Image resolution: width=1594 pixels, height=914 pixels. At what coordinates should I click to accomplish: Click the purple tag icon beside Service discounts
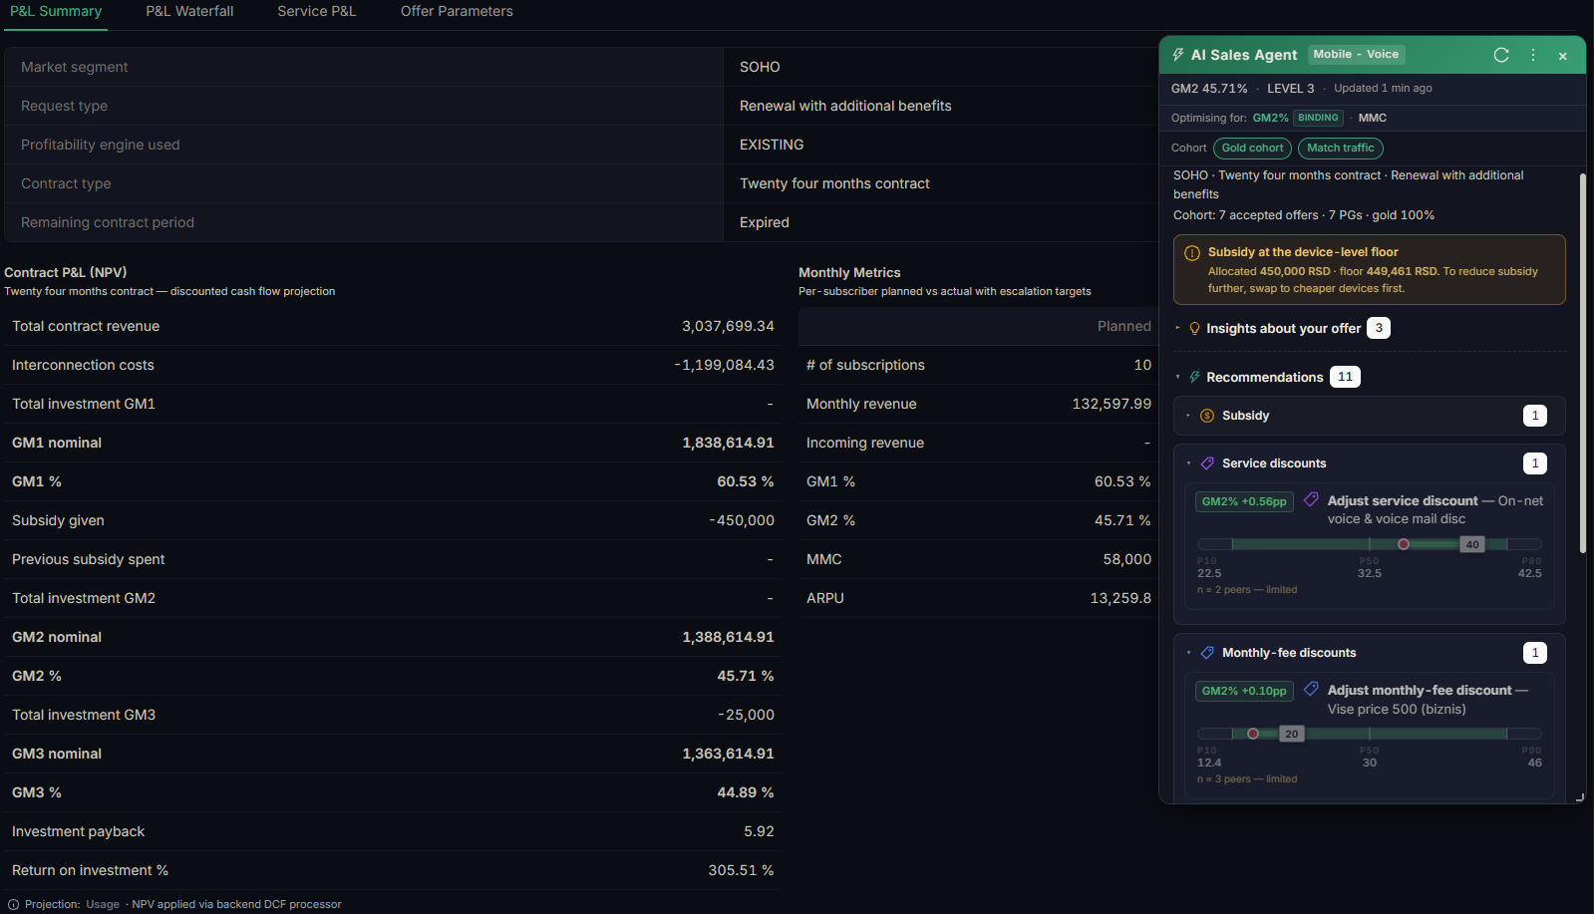(x=1207, y=463)
